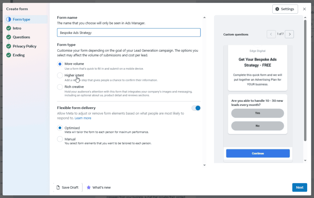Open the Privacy Policy step

25,46
